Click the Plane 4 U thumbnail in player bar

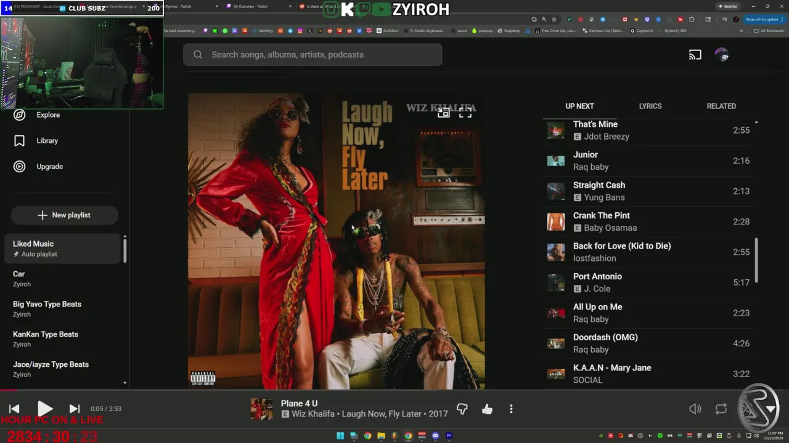click(x=261, y=409)
